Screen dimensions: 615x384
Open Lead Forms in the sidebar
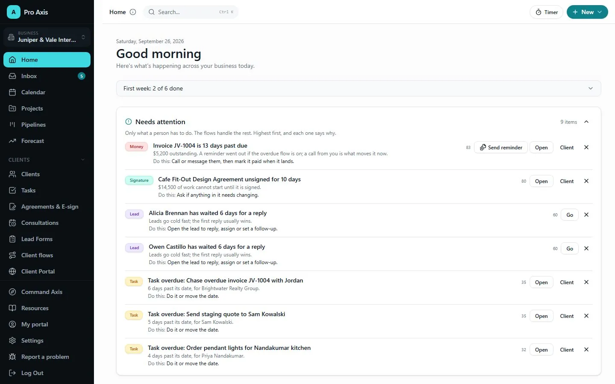click(47, 239)
